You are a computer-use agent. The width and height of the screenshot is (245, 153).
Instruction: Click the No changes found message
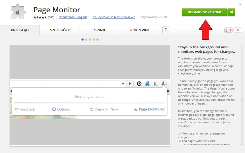89,96
